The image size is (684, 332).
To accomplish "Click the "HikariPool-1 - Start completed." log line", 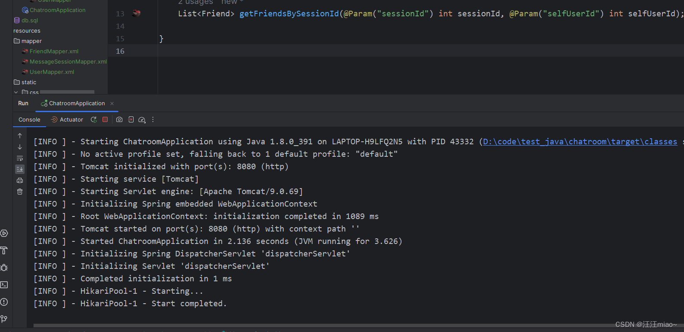I will (x=130, y=304).
